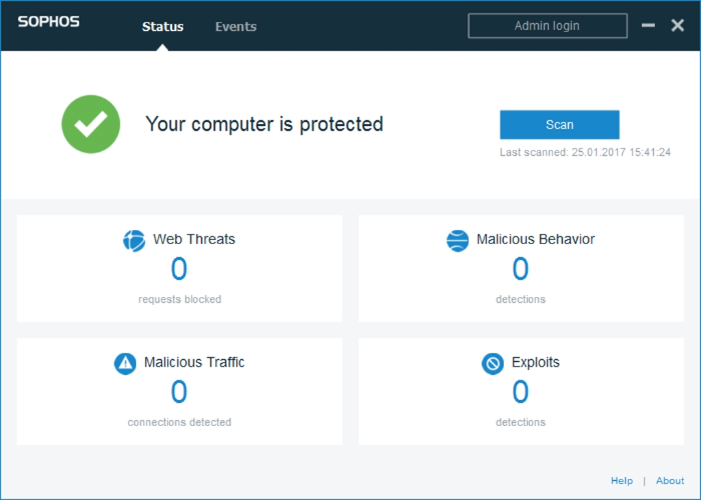Select the Web Threats requests blocked count

[x=179, y=269]
